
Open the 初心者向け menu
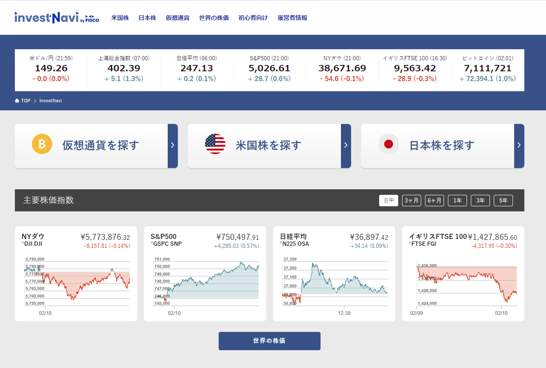tap(253, 18)
